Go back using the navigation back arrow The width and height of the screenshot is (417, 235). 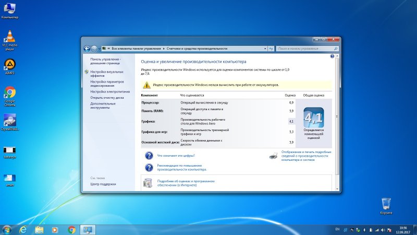point(87,49)
